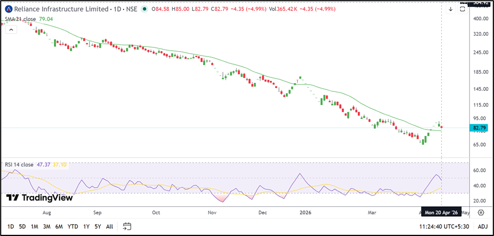
Task: Switch to 3M time range
Action: point(47,226)
